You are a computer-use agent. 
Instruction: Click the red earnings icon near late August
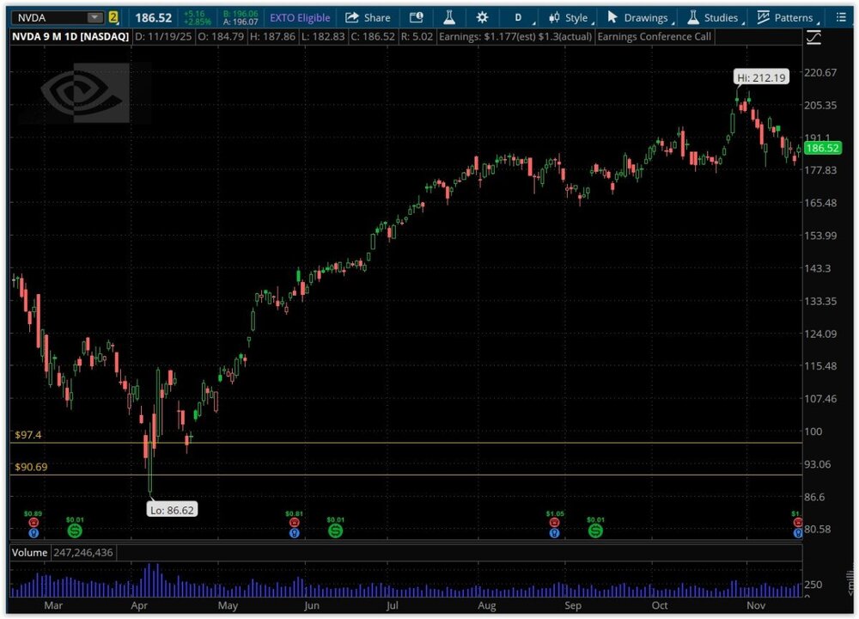[554, 522]
